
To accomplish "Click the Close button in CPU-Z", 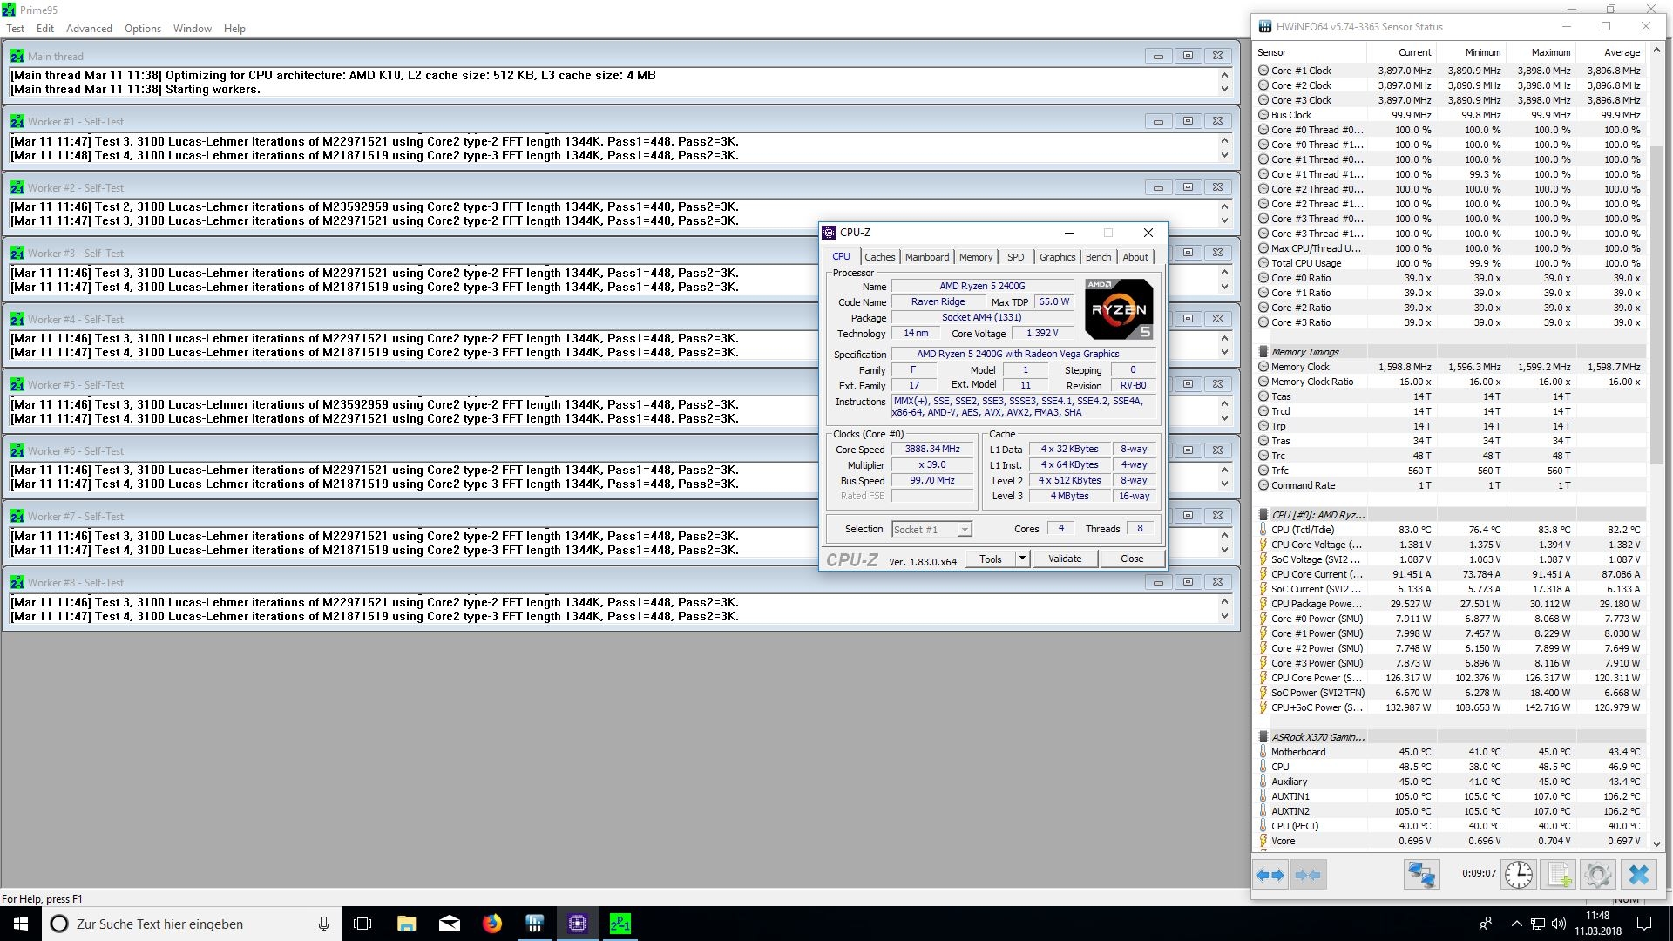I will [1131, 559].
